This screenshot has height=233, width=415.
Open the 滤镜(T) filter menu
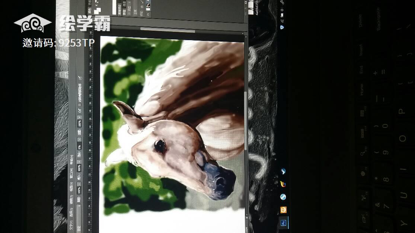point(71,200)
